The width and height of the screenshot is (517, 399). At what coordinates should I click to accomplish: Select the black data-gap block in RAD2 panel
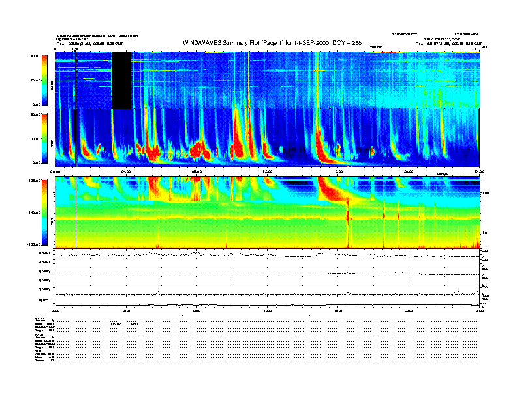[x=121, y=80]
